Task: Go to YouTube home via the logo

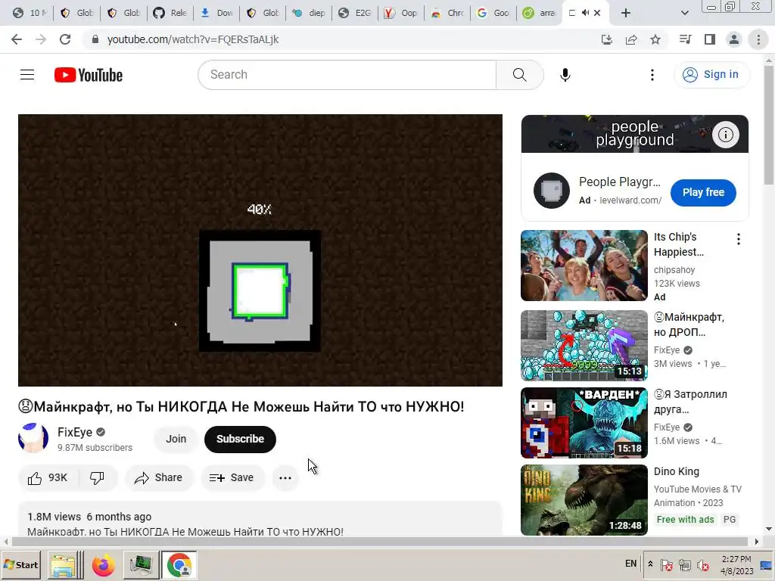Action: (x=89, y=75)
